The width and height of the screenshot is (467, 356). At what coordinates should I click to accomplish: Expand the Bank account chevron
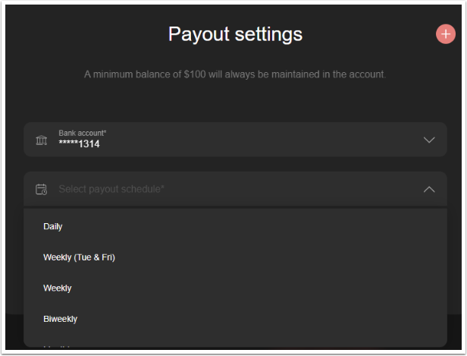click(x=429, y=140)
